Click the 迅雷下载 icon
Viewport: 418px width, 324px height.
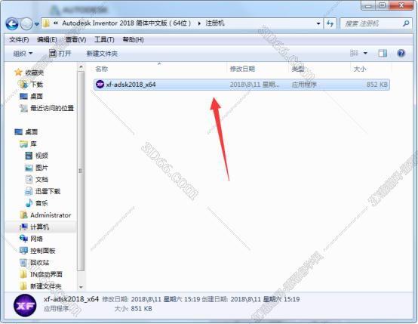click(x=29, y=191)
